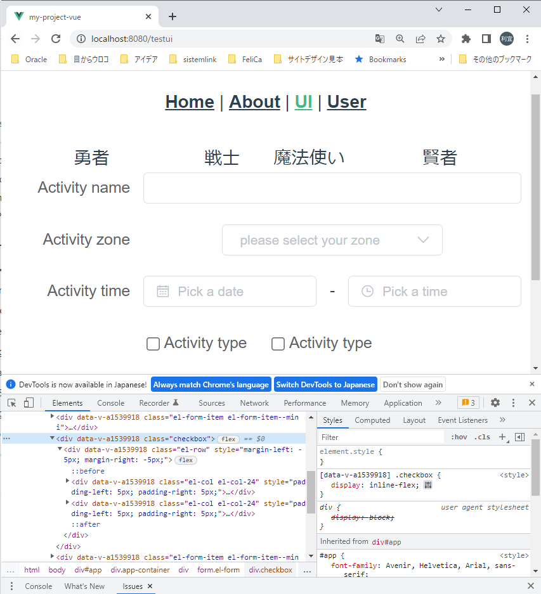This screenshot has height=594, width=541.
Task: Switch to the Console tab in DevTools
Action: pyautogui.click(x=110, y=403)
